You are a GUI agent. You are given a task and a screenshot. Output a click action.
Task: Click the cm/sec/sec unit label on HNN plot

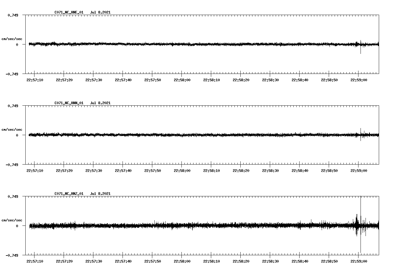click(12, 130)
